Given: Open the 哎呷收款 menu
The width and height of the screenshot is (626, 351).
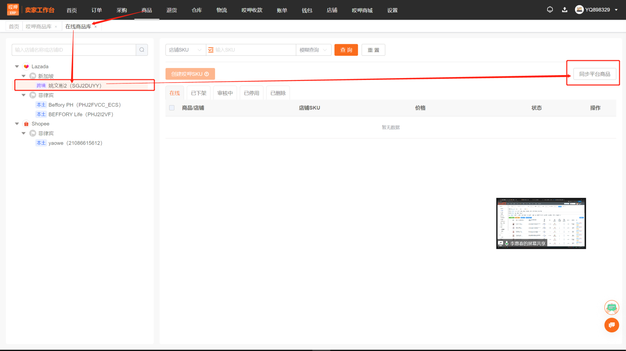Looking at the screenshot, I should pos(252,10).
